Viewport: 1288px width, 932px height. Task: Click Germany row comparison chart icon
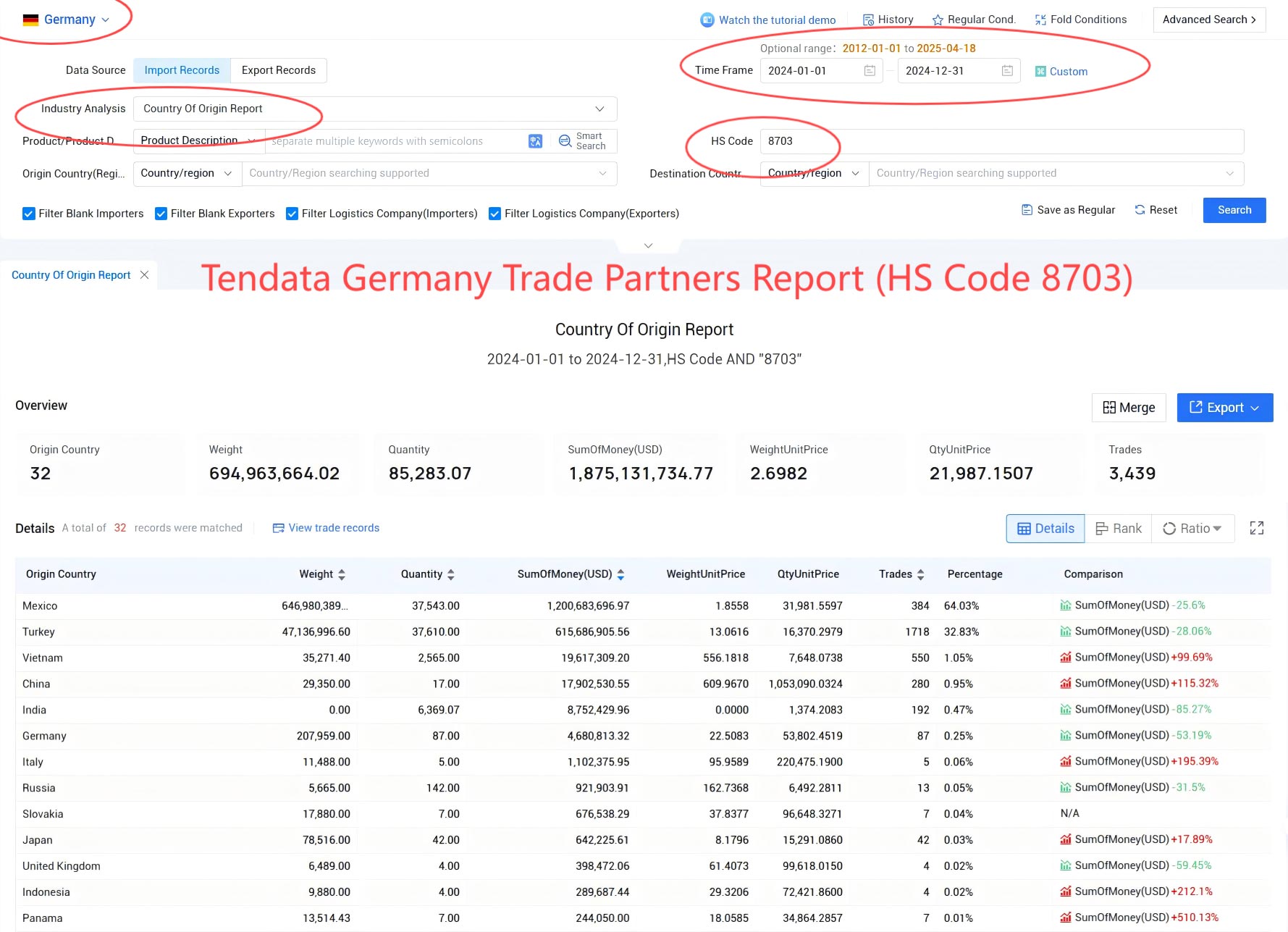point(1066,736)
